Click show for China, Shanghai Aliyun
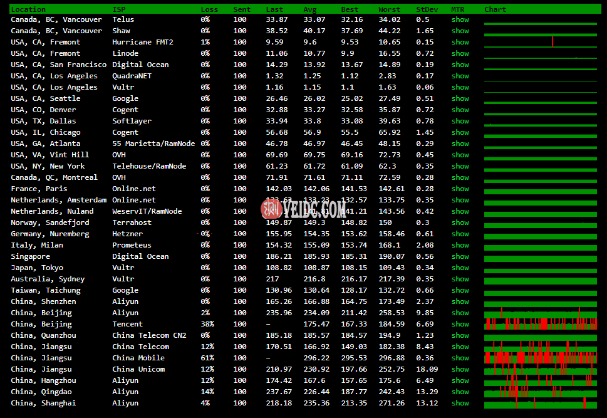607x418 pixels. pyautogui.click(x=460, y=403)
